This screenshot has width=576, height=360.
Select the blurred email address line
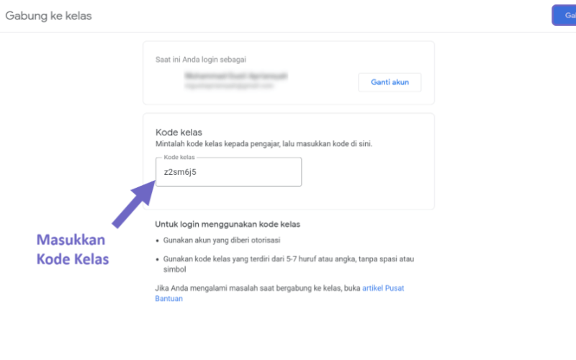point(229,86)
